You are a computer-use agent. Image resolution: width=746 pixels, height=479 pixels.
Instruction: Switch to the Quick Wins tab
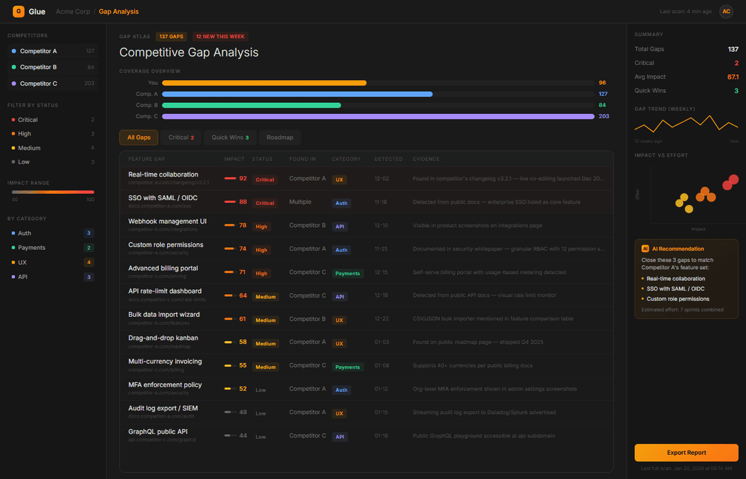point(229,137)
